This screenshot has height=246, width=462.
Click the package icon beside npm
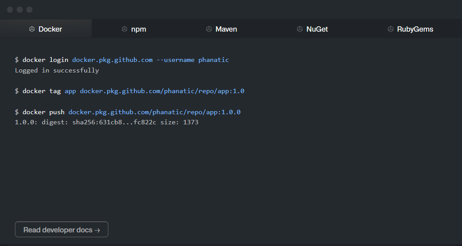pyautogui.click(x=124, y=29)
